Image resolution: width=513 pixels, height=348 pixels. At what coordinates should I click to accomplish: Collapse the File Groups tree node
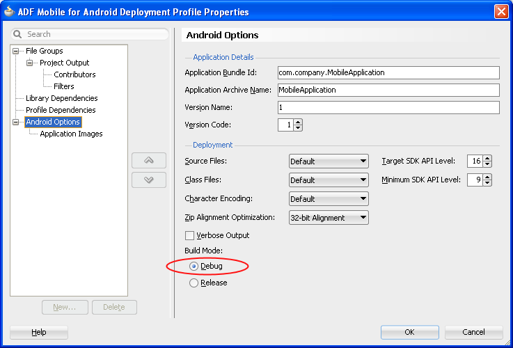[x=15, y=51]
